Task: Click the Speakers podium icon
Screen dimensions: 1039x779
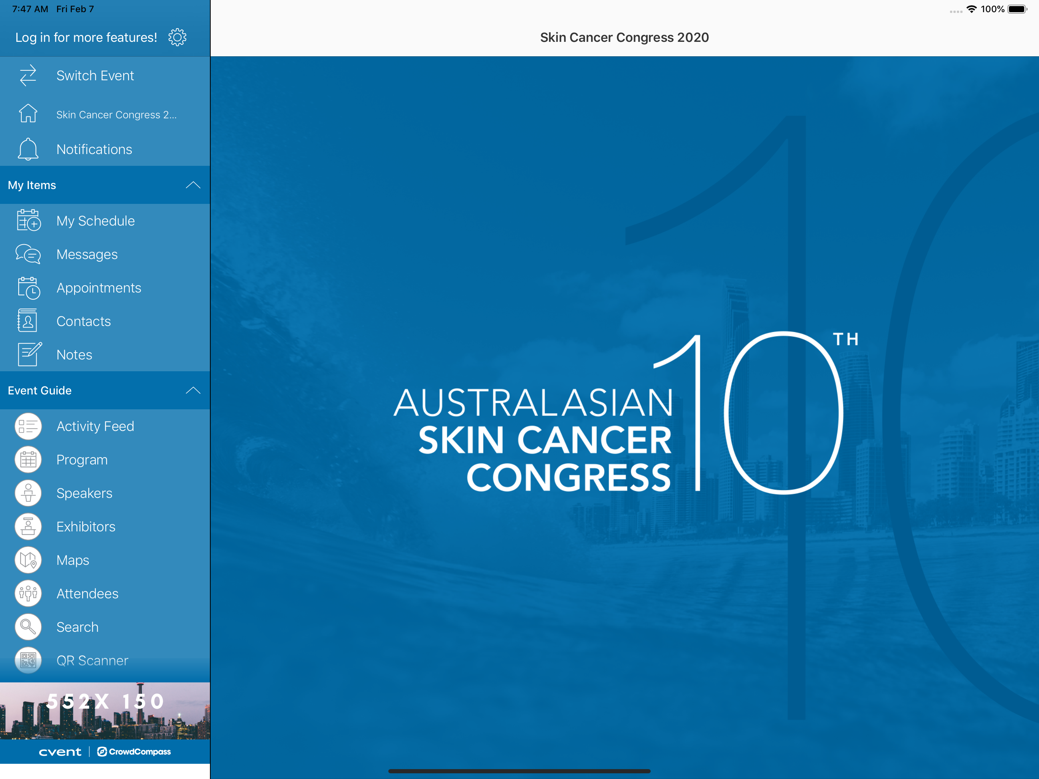Action: (x=28, y=493)
